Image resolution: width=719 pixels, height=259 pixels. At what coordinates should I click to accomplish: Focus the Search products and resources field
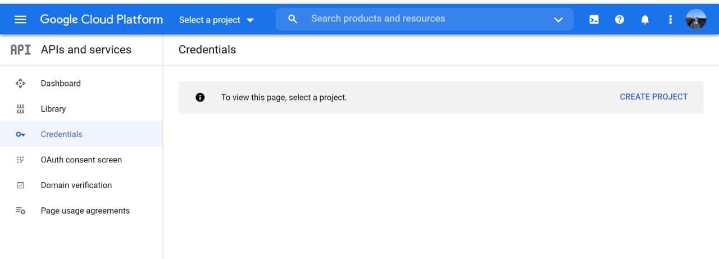pos(425,19)
